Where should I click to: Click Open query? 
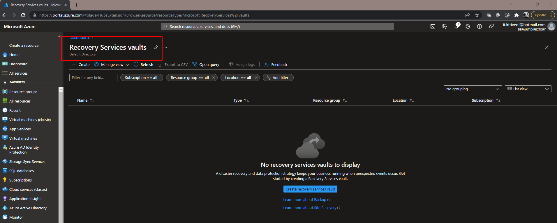click(206, 64)
